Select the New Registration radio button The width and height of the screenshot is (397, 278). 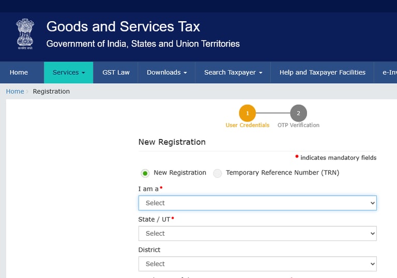[x=145, y=173]
